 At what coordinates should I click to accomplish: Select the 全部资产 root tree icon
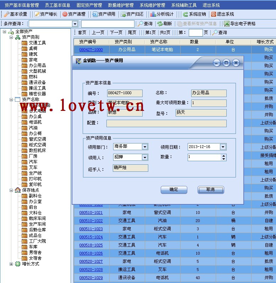[x=11, y=32]
